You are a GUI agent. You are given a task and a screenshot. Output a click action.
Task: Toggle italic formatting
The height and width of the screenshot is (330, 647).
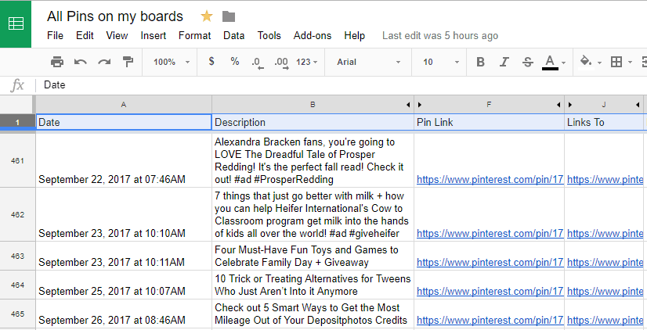point(504,62)
